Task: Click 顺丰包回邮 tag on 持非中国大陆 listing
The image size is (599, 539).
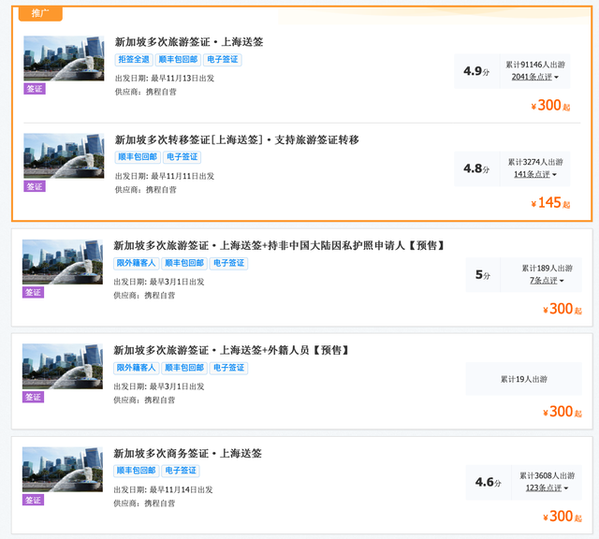Action: pos(184,263)
